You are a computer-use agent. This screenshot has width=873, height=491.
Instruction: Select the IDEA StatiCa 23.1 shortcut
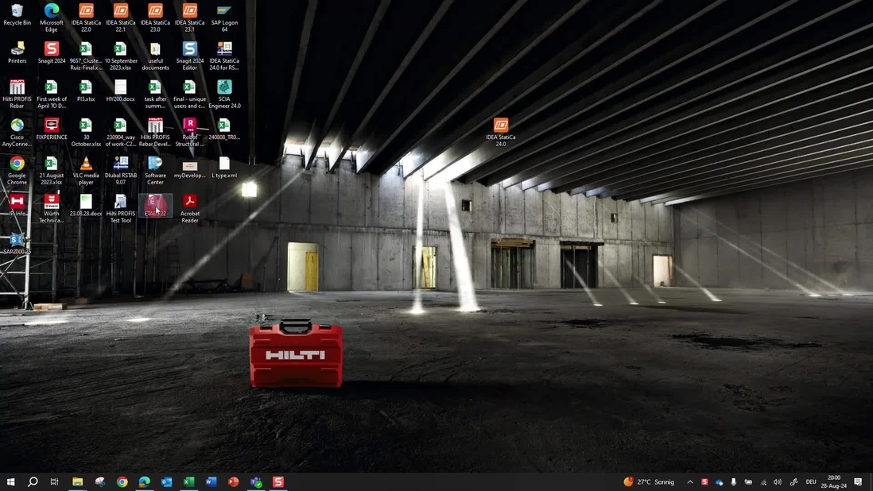(189, 17)
